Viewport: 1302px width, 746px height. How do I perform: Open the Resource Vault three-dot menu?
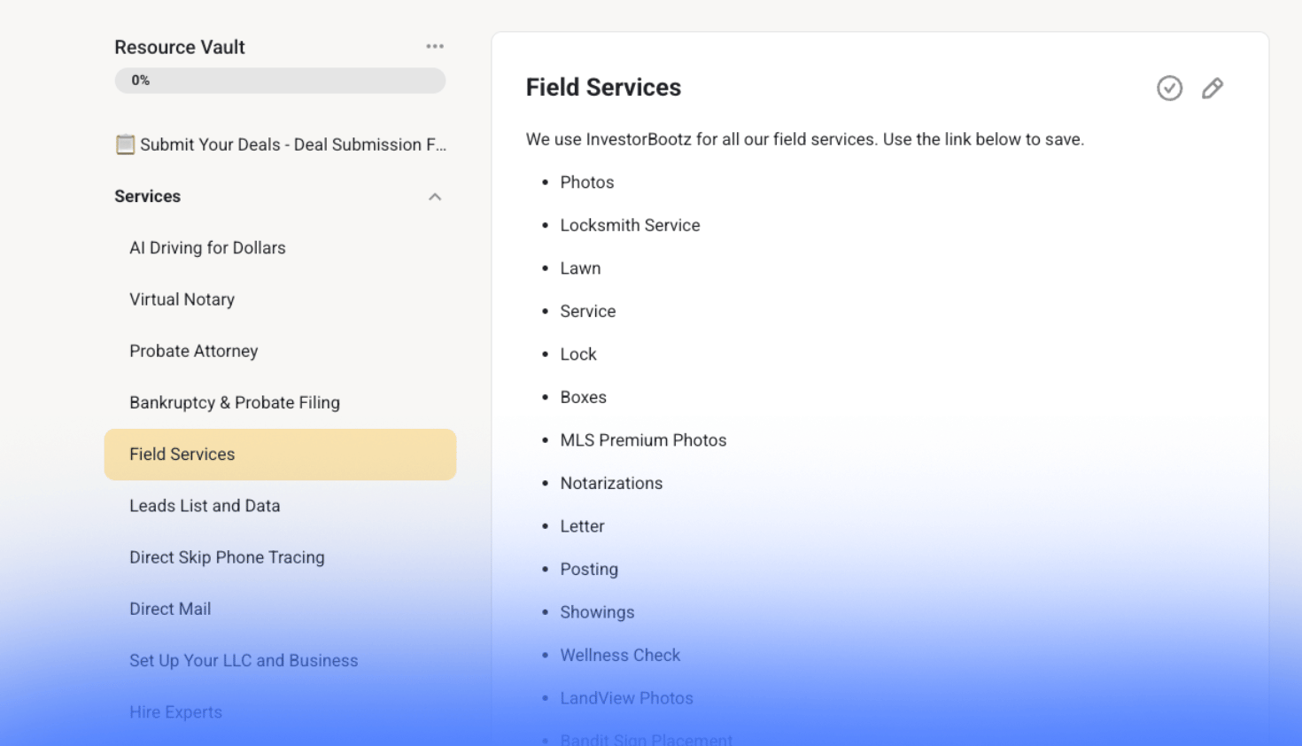tap(435, 46)
